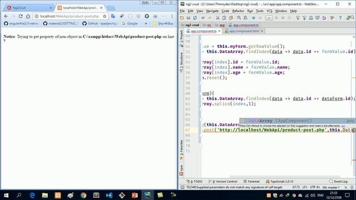
Task: Paste from clipboard toolbar icon
Action: click(x=231, y=18)
